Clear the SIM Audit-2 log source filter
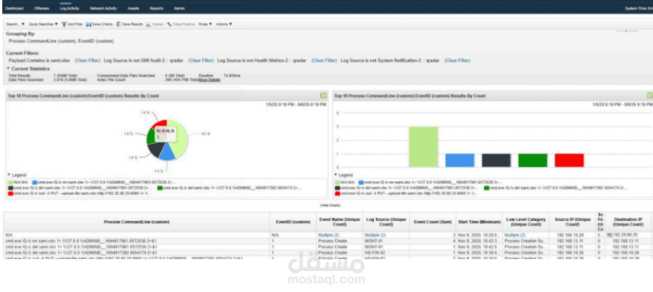The width and height of the screenshot is (653, 292). [201, 60]
